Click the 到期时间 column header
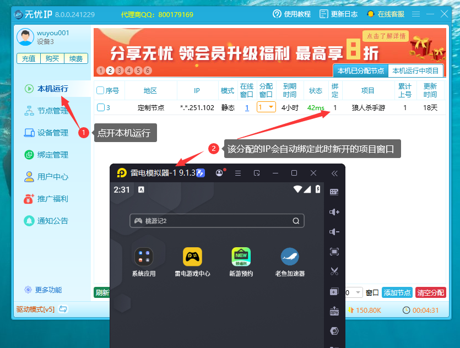Viewport: 460px width, 348px height. click(x=290, y=90)
